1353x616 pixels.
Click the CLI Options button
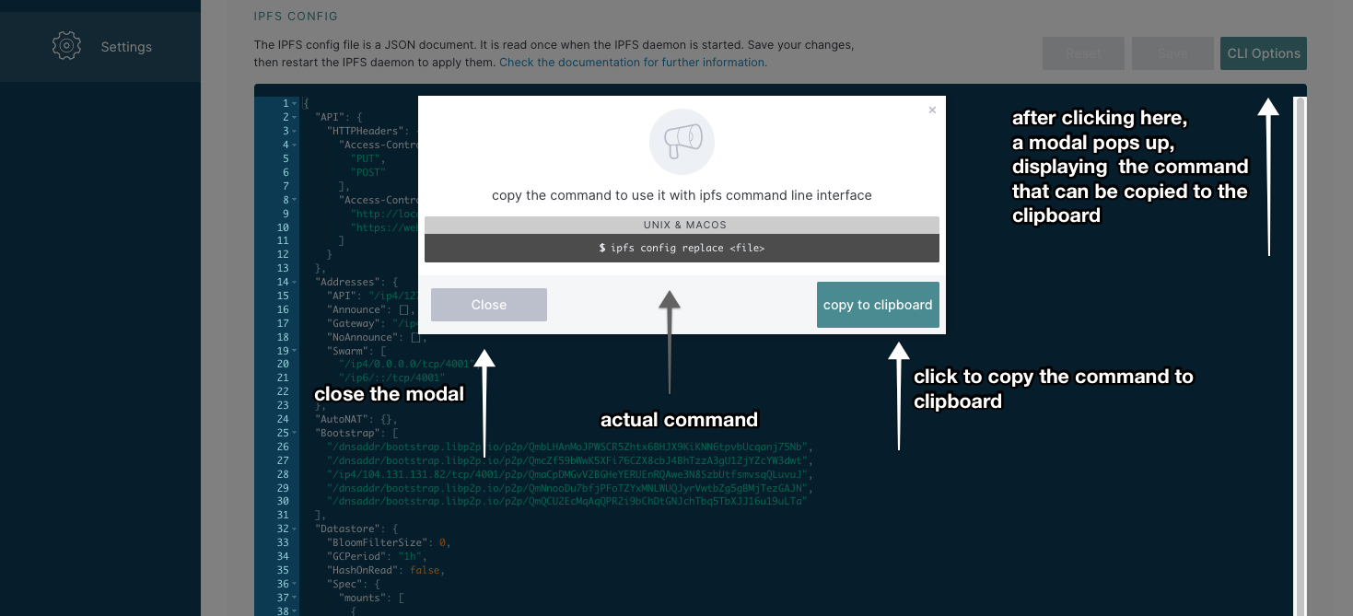point(1263,52)
